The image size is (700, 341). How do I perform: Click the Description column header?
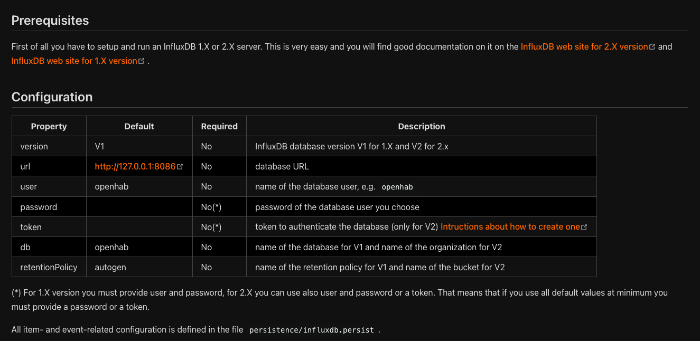click(x=421, y=126)
